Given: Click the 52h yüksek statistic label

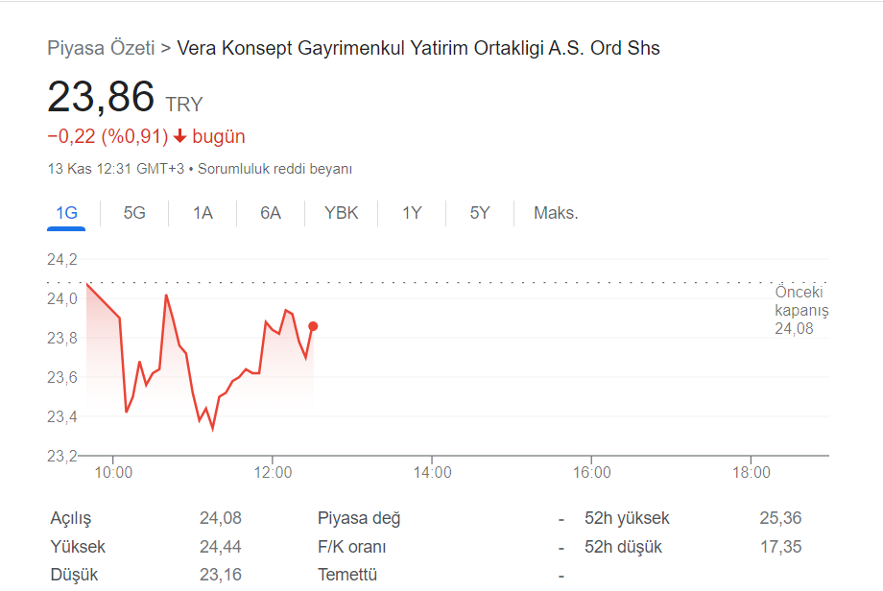Looking at the screenshot, I should pos(627,518).
